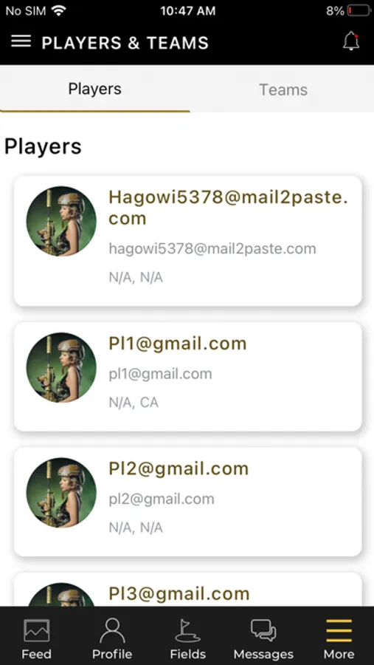Viewport: 374px width, 665px height.
Task: Tap the N/A, CA location text
Action: pos(134,403)
